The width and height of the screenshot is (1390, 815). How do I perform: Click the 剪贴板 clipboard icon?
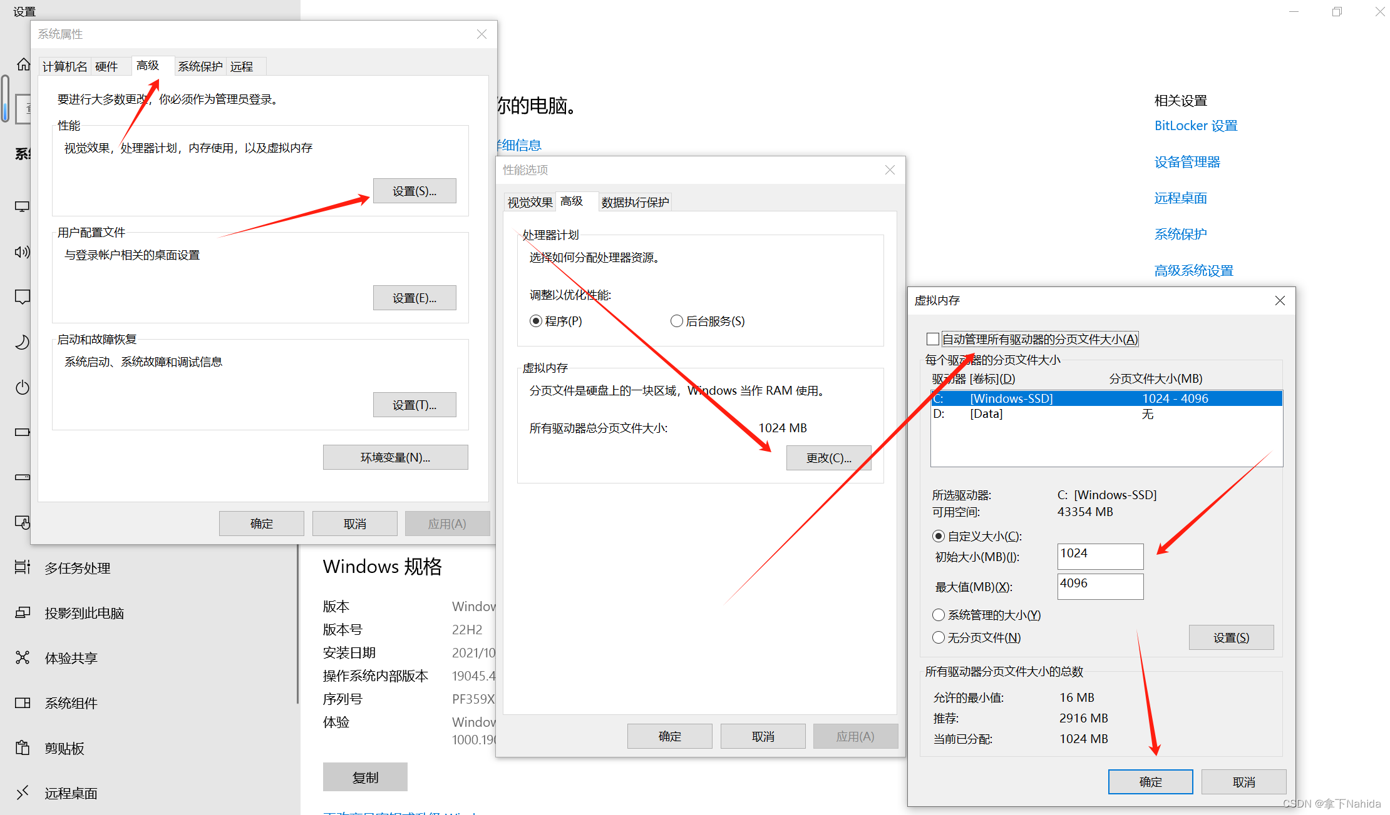[23, 747]
